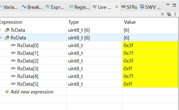Click the variable icon of RxData[4]

click(13, 76)
